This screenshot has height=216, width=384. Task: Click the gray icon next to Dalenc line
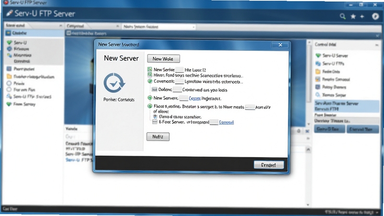154,89
